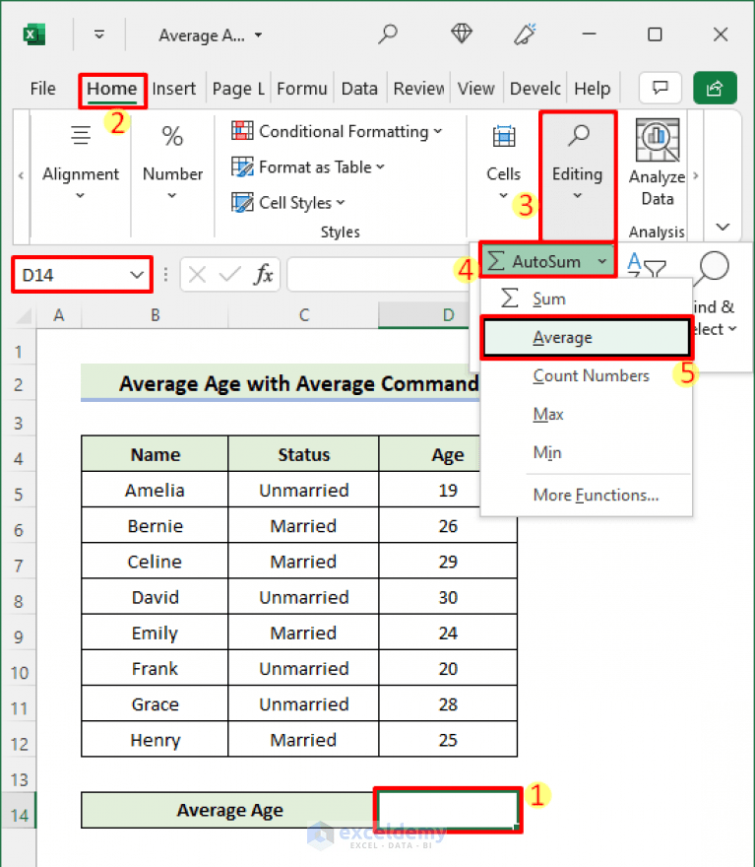755x867 pixels.
Task: Open the Data tab
Action: point(359,89)
